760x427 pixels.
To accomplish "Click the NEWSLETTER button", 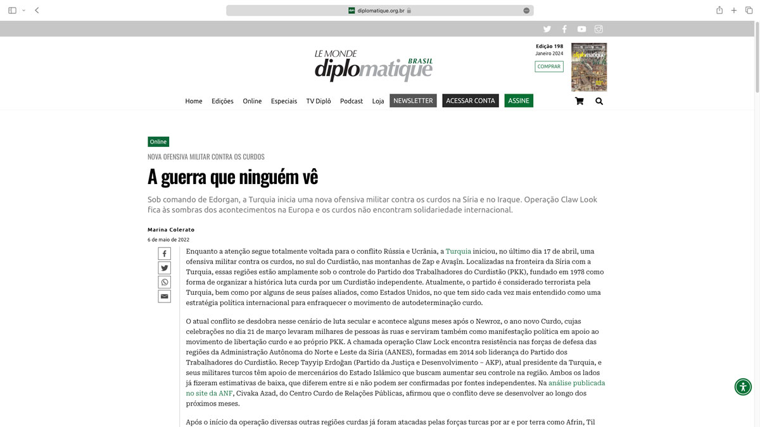I will pyautogui.click(x=413, y=101).
